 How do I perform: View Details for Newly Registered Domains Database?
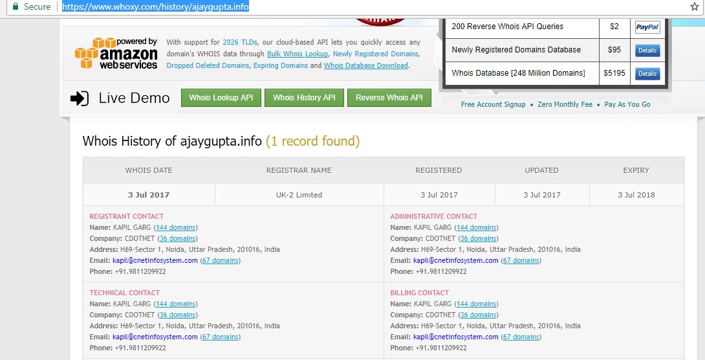[x=647, y=51]
